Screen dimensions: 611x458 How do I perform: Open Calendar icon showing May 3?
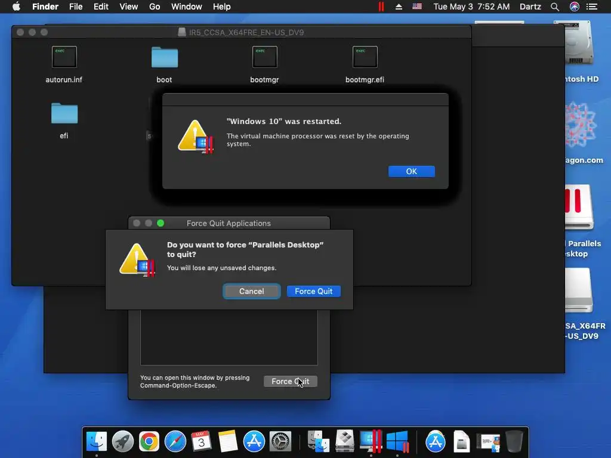click(x=202, y=442)
